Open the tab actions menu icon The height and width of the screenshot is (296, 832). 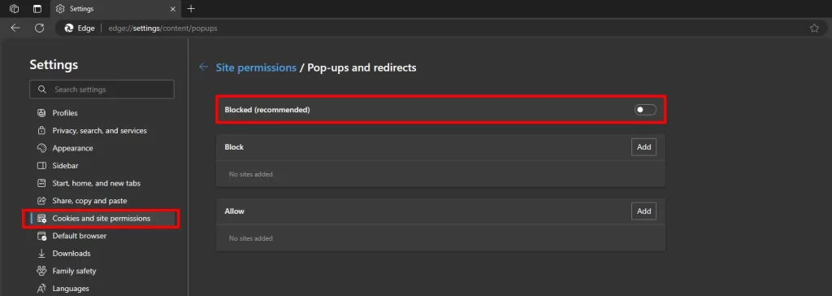pos(37,8)
